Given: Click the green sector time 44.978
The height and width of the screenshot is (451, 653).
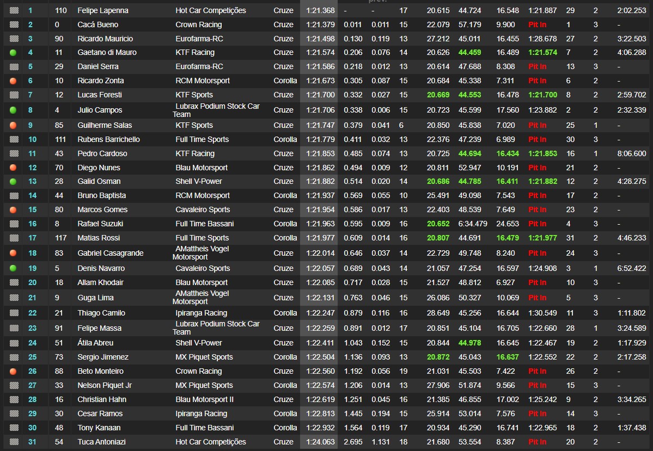Looking at the screenshot, I should 470,343.
